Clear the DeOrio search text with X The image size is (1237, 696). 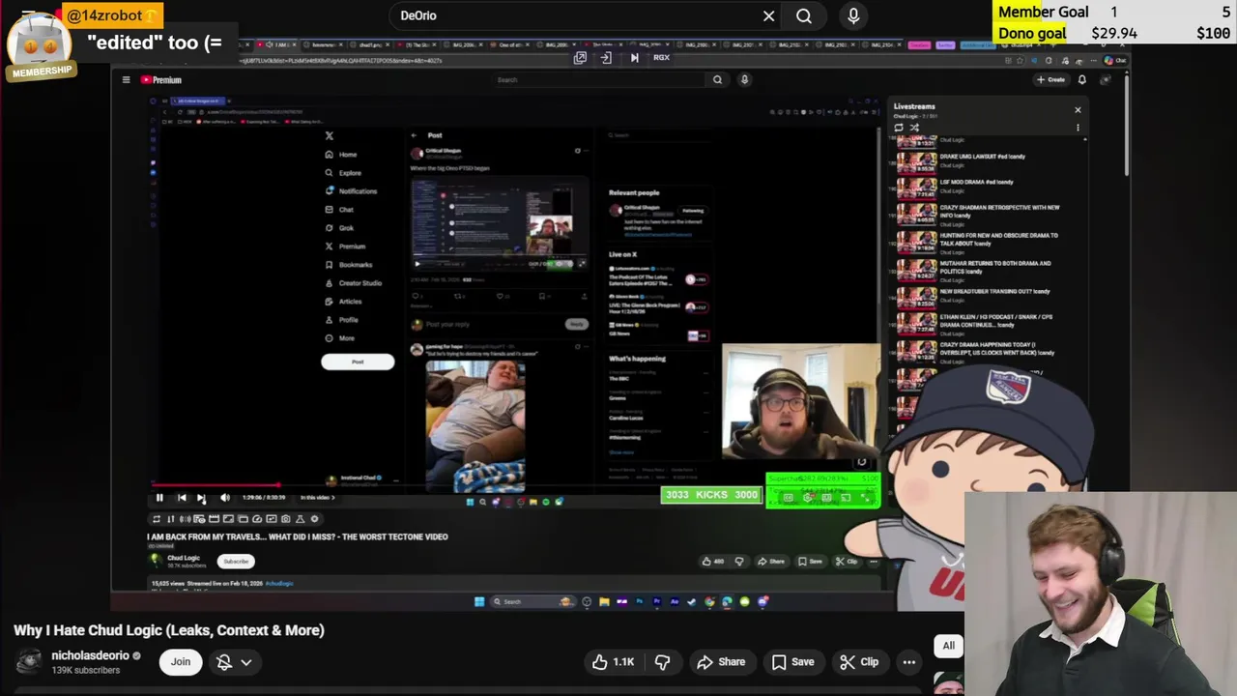(768, 15)
